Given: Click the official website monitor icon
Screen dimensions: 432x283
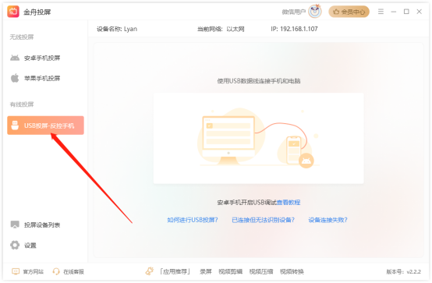Looking at the screenshot, I should pyautogui.click(x=16, y=271).
